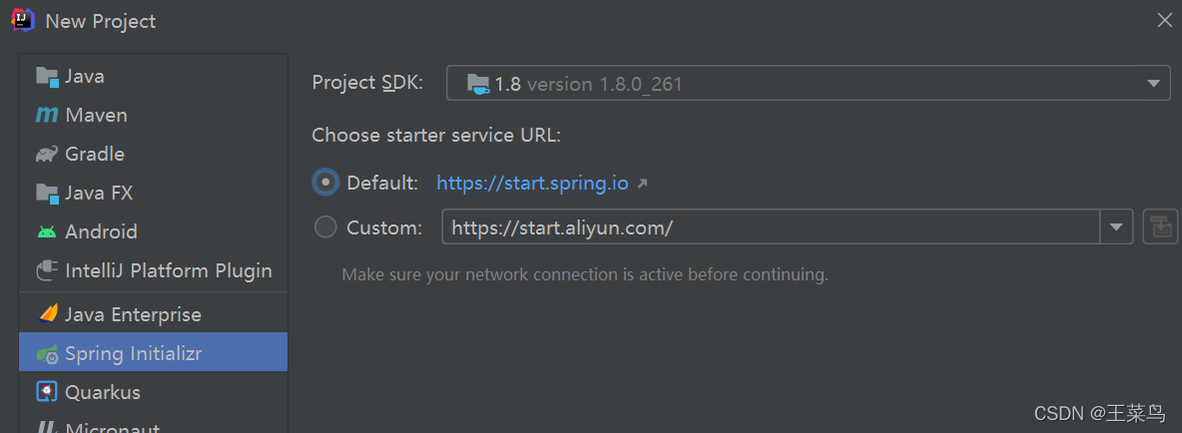Viewport: 1182px width, 433px height.
Task: Click the Gradle elephant icon
Action: coord(47,155)
